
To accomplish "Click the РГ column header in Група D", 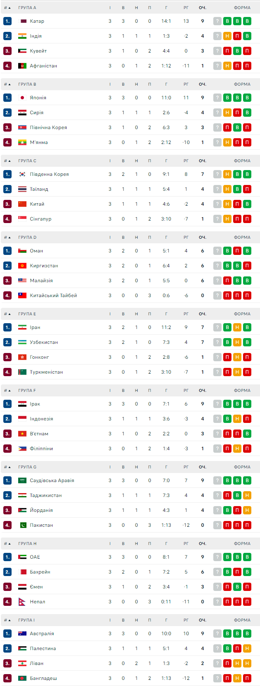I will click(x=186, y=238).
